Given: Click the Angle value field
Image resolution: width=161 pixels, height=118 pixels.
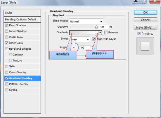Looking at the screenshot, I should pyautogui.click(x=86, y=47).
